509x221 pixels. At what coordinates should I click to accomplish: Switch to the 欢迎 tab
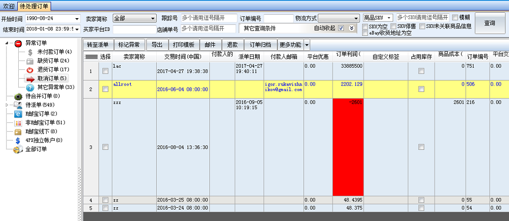click(x=8, y=6)
